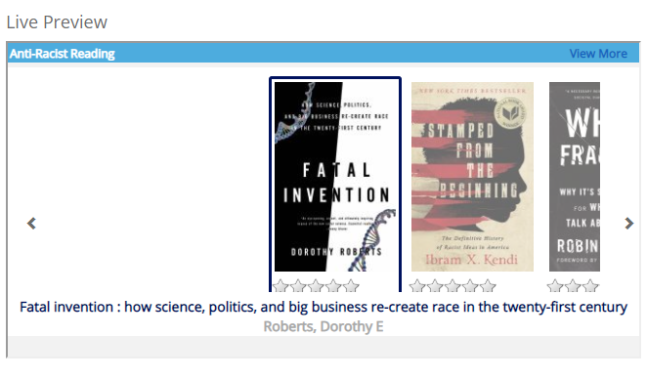Rate Fatal Invention three stars
The image size is (647, 379).
[x=316, y=286]
